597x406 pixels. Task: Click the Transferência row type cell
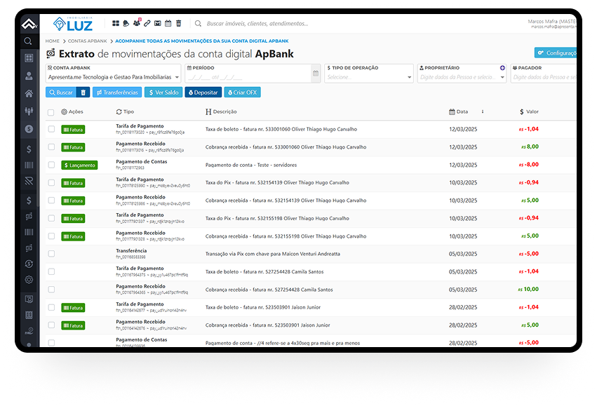[131, 253]
